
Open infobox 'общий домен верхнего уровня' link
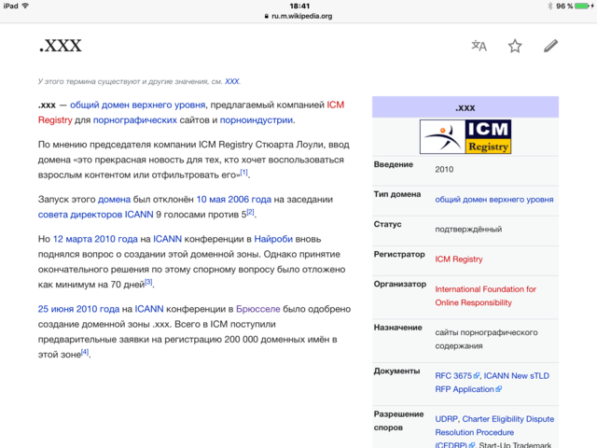[494, 199]
